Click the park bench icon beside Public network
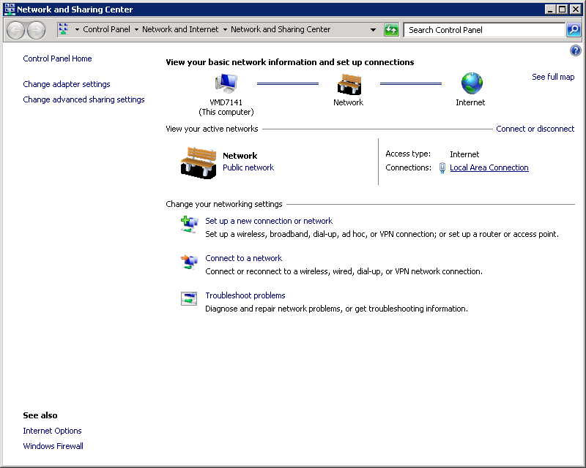The image size is (586, 468). pos(199,162)
